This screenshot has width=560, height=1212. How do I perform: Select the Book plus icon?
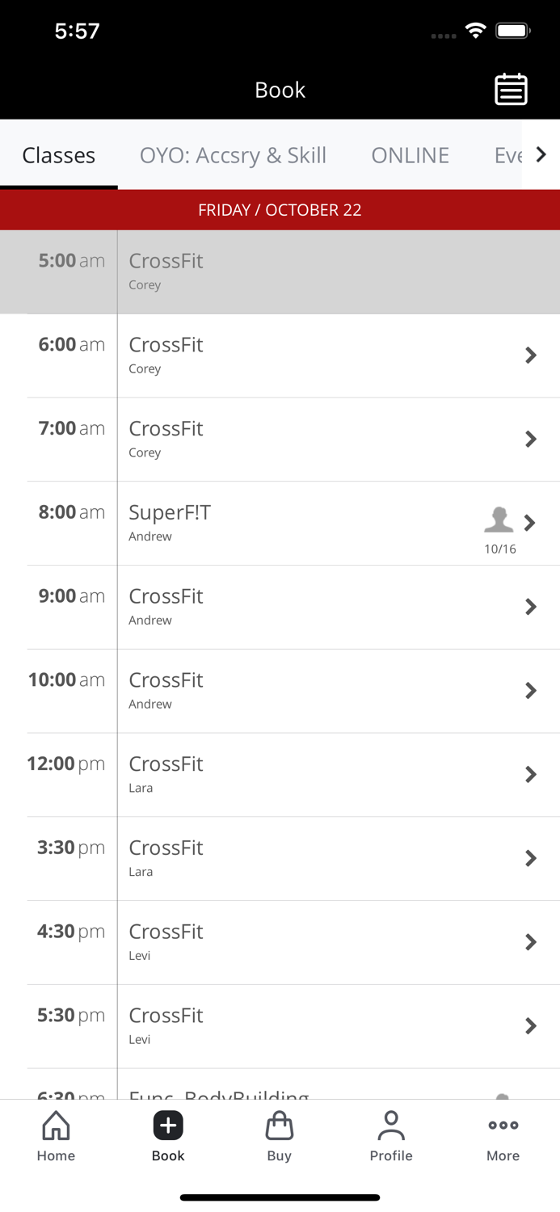click(167, 1125)
